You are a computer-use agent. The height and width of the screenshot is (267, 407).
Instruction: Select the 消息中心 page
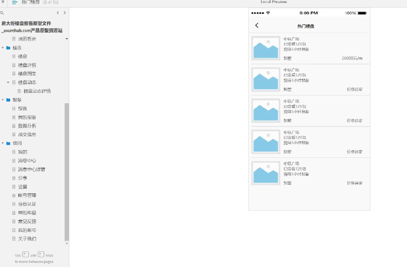pos(27,160)
